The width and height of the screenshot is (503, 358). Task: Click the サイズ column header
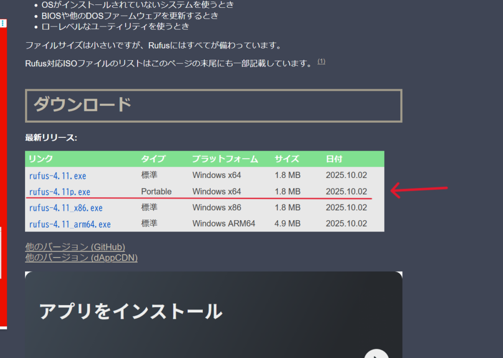[287, 159]
